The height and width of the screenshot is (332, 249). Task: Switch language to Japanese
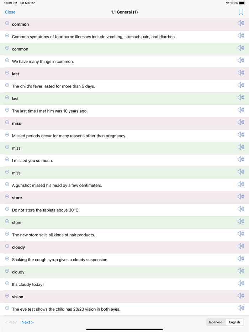click(215, 322)
